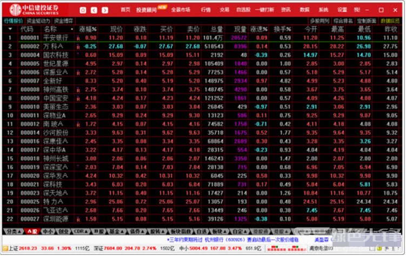Open the 投资顾问 menu item
406x256 pixels.
pyautogui.click(x=147, y=10)
